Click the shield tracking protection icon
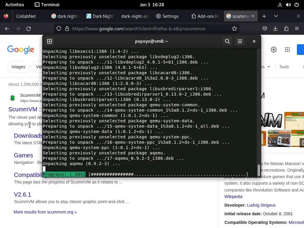The image size is (304, 228). click(x=59, y=29)
